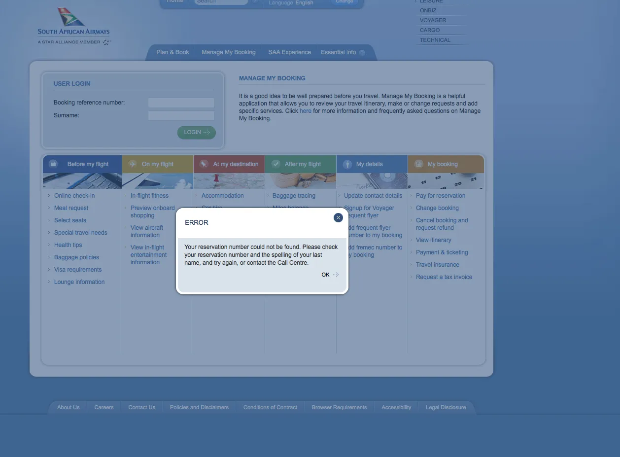This screenshot has width=620, height=457.
Task: Open the View itinerary link
Action: point(434,240)
